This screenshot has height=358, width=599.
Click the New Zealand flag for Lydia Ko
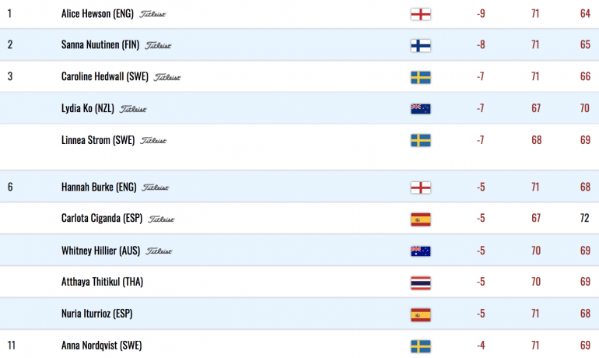tap(421, 109)
